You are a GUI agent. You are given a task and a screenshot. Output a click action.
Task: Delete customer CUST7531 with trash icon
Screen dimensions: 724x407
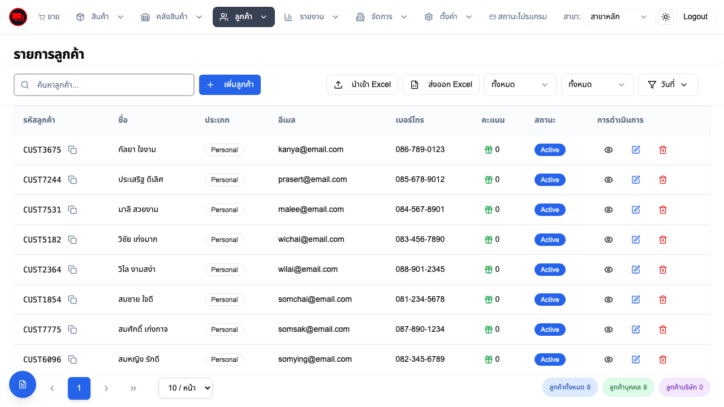pos(663,210)
